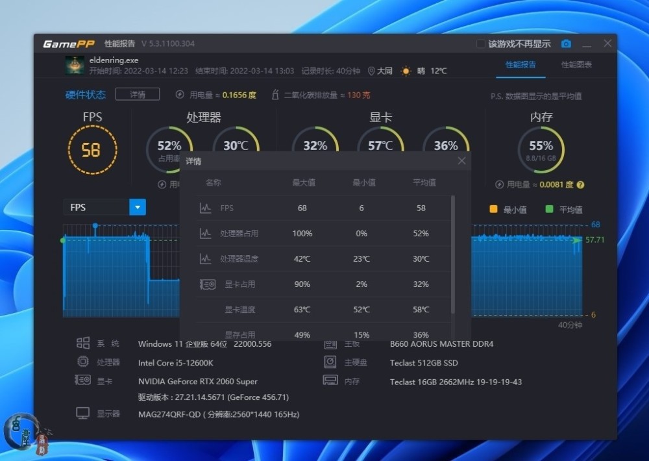Click the 平均值 column header in details
The height and width of the screenshot is (461, 649).
point(424,182)
